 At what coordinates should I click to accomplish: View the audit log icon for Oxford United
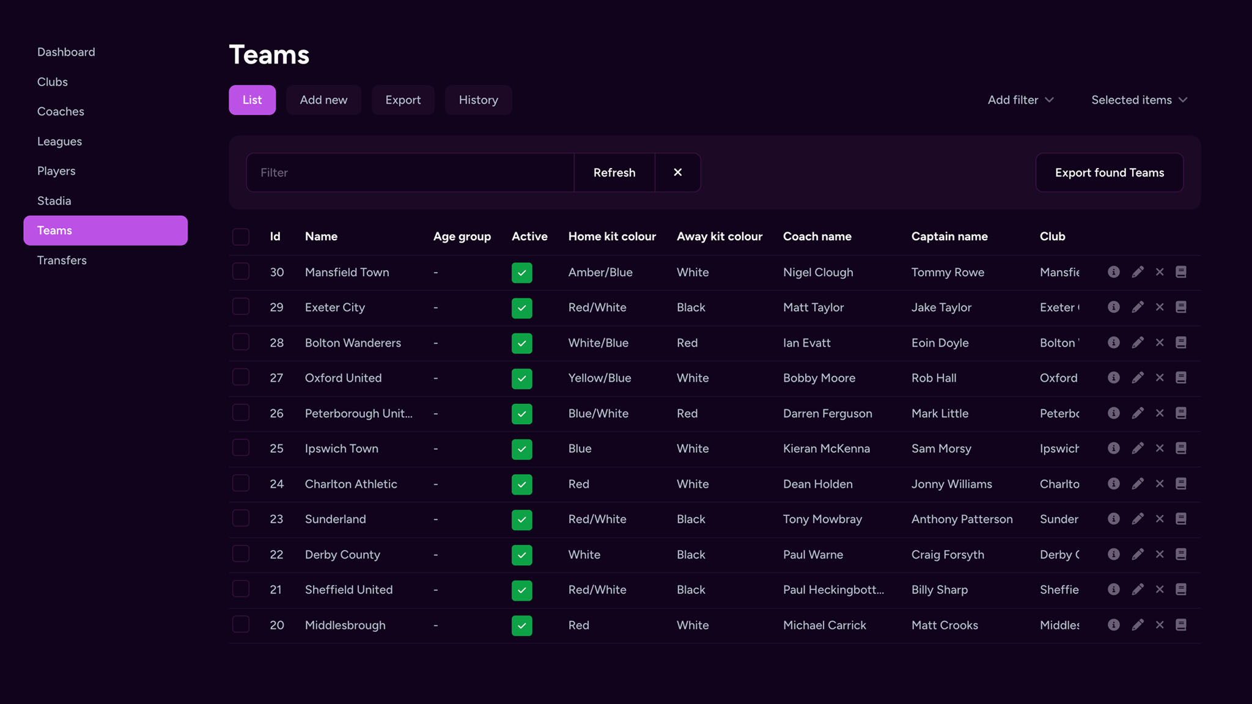tap(1181, 378)
